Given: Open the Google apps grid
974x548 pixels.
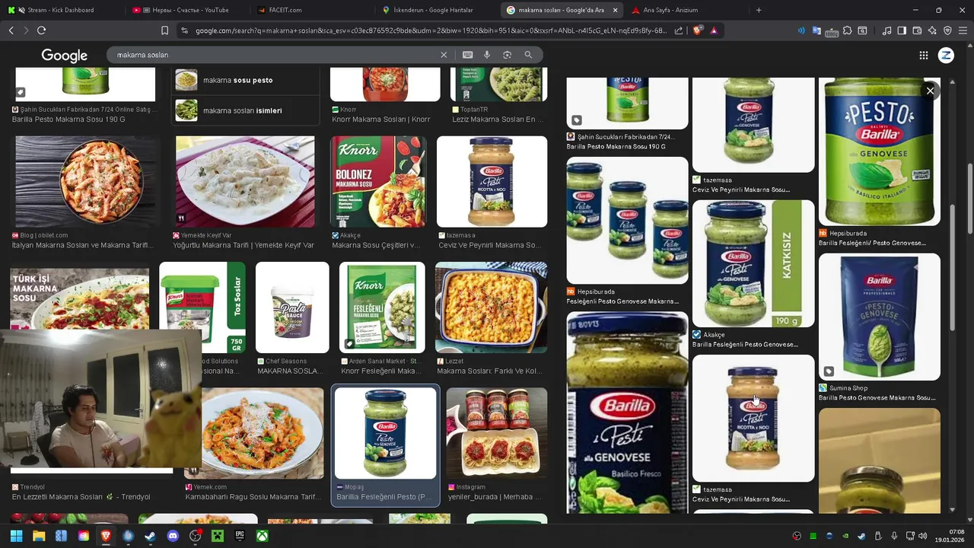Looking at the screenshot, I should tap(923, 55).
